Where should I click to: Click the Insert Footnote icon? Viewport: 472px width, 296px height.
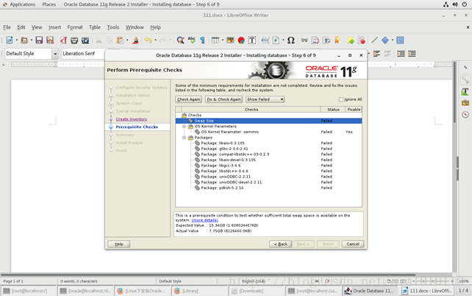(315, 40)
